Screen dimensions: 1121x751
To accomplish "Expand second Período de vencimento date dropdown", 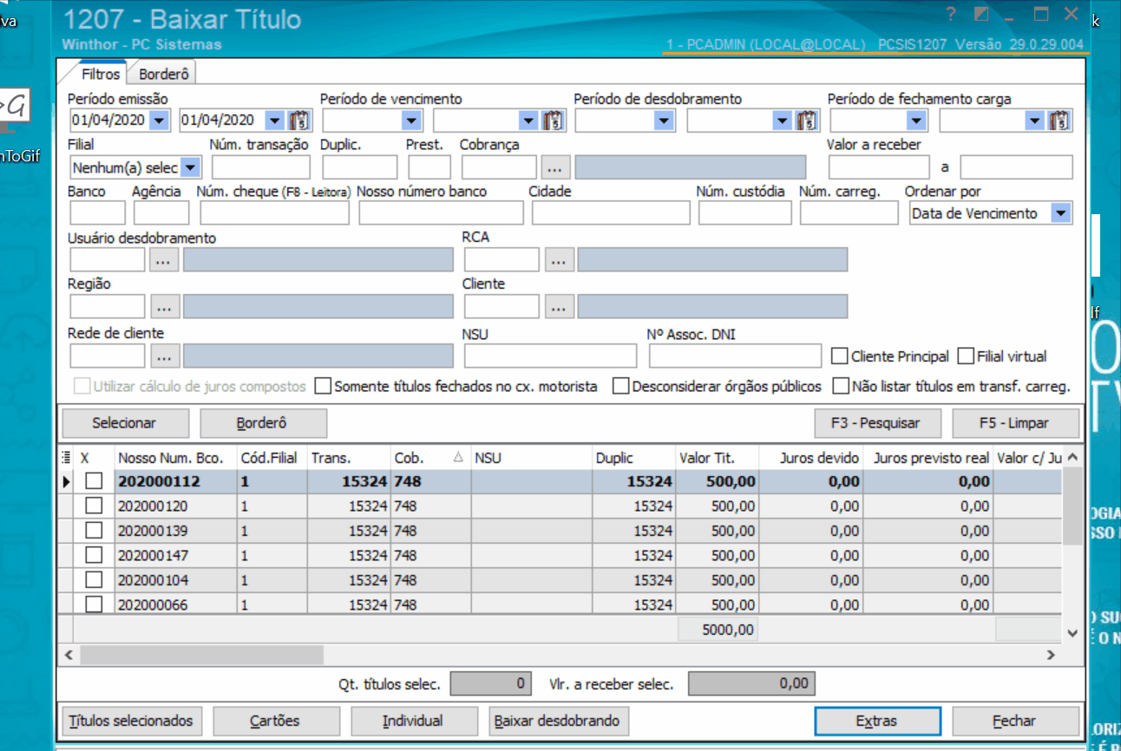I will (x=528, y=121).
